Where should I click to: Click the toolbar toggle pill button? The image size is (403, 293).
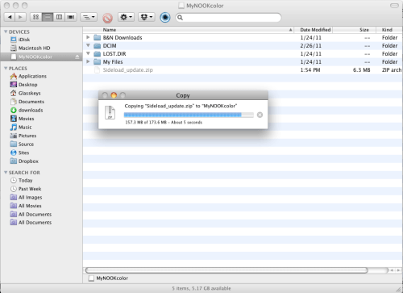[394, 6]
